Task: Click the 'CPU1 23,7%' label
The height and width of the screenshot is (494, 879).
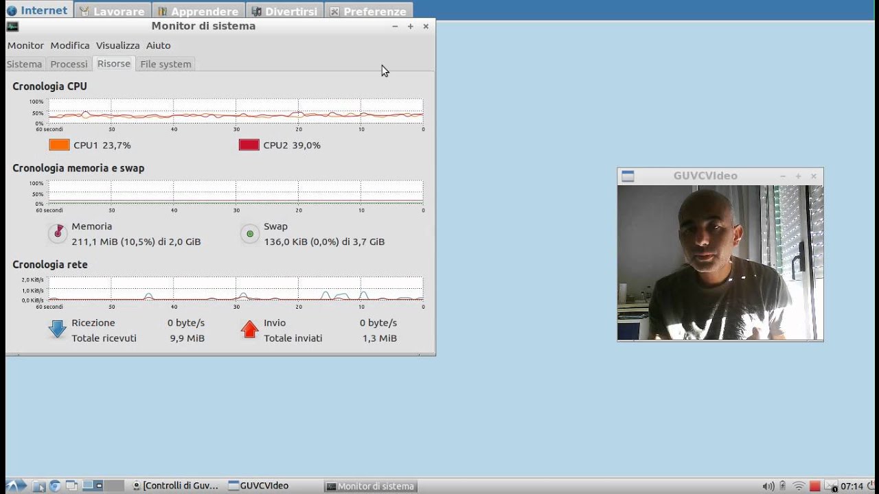Action: pos(102,145)
